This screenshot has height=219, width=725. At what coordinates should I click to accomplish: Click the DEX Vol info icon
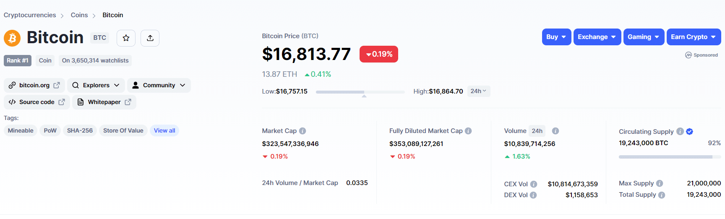tap(533, 195)
